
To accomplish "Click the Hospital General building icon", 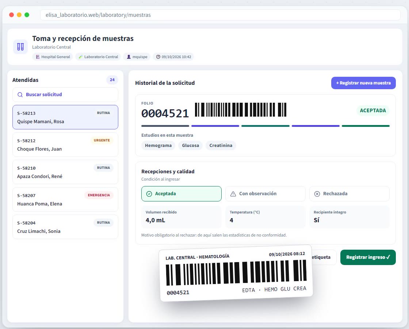I will 38,57.
